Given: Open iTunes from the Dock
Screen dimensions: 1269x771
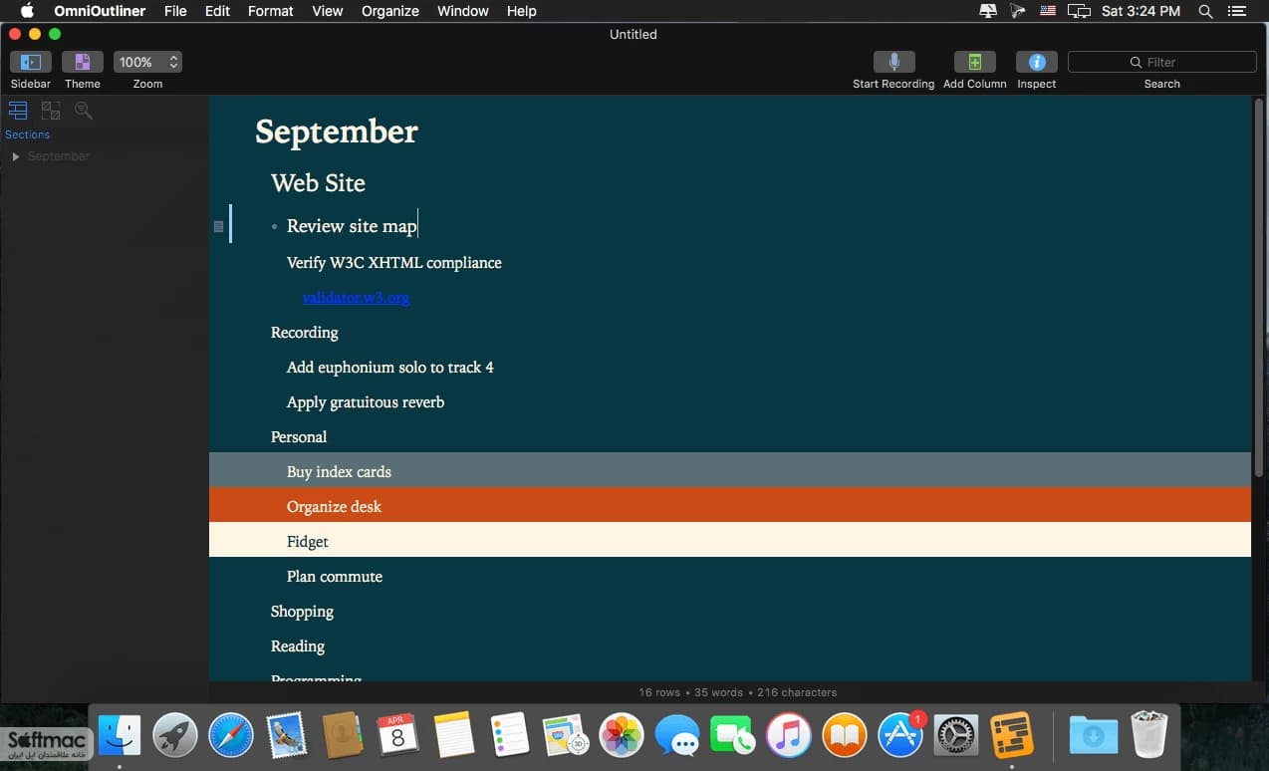Looking at the screenshot, I should click(789, 736).
